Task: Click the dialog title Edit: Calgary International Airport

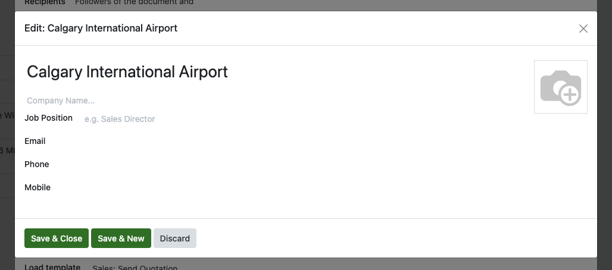Action: (x=101, y=28)
